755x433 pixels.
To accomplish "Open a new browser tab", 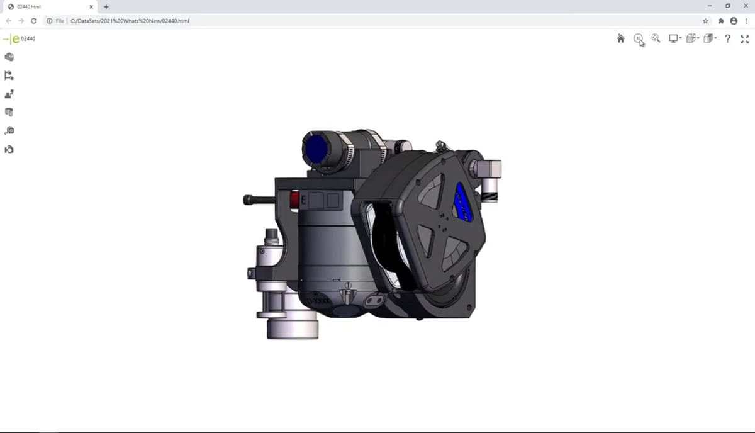I will (x=106, y=6).
